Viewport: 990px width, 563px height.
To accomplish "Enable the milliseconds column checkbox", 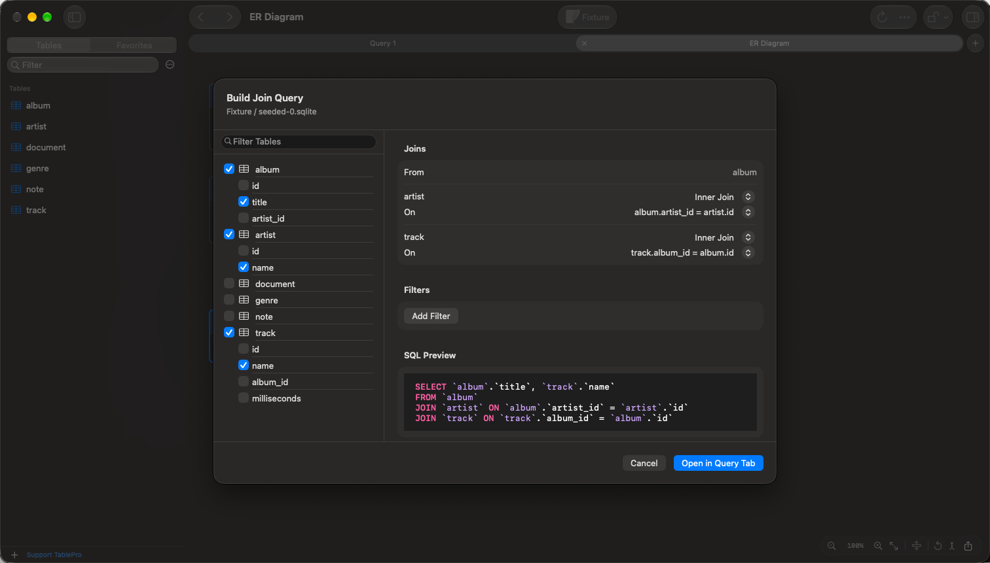I will (x=244, y=398).
